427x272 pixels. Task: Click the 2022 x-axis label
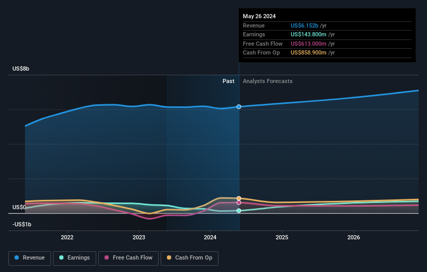click(67, 238)
